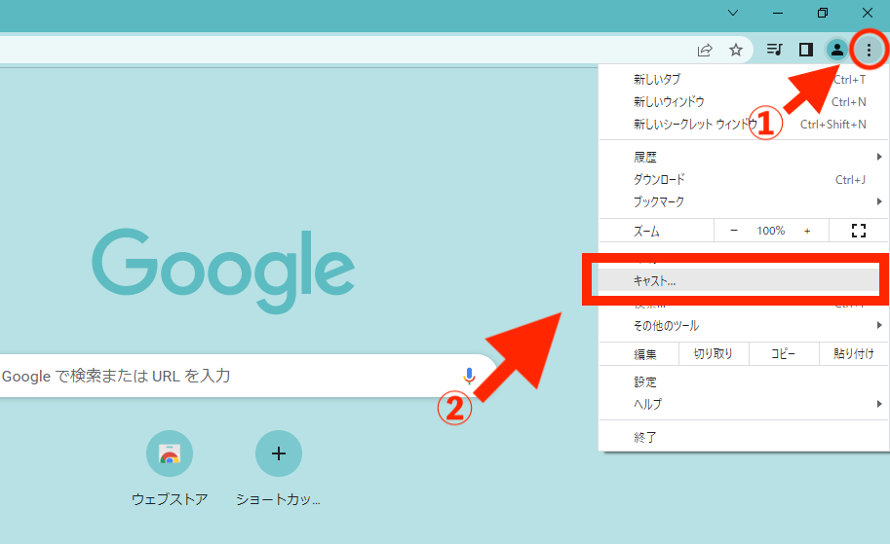Click the 100% zoom value
Screen dimensions: 890x544
pyautogui.click(x=770, y=231)
